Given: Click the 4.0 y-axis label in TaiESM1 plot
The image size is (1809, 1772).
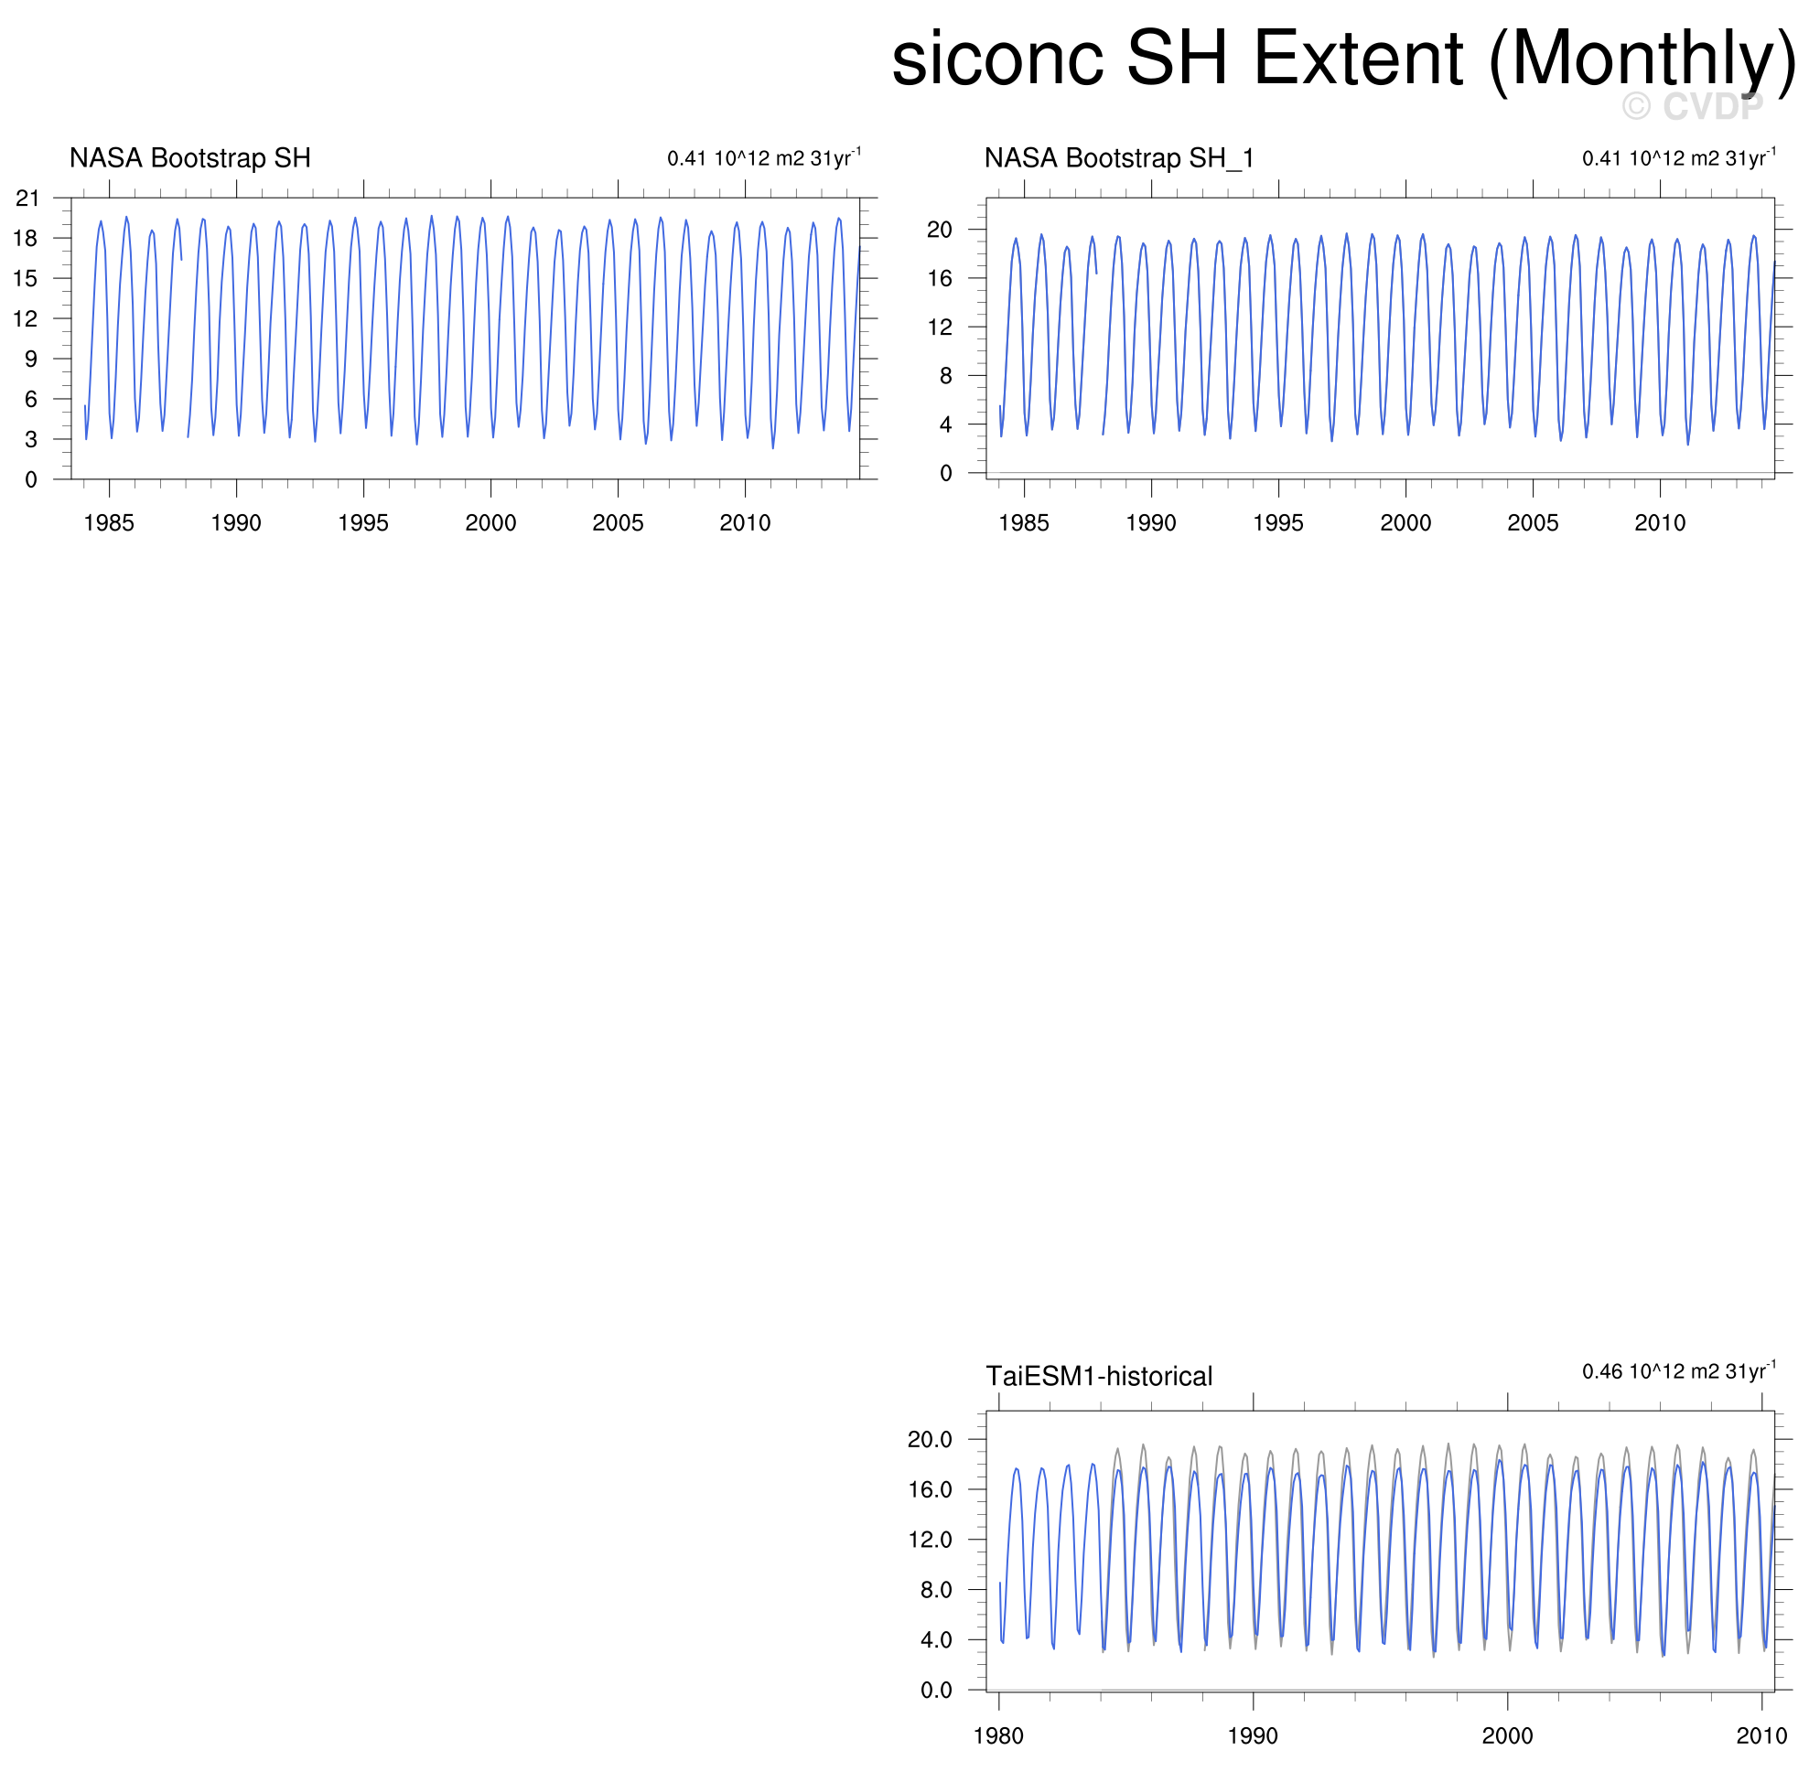Looking at the screenshot, I should [x=935, y=1641].
